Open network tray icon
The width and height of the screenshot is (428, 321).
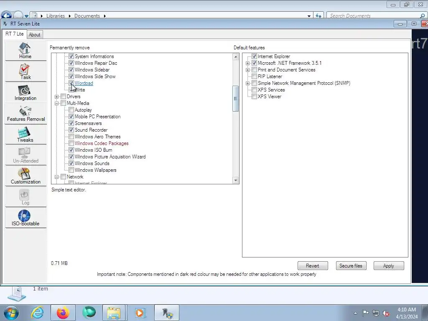376,313
